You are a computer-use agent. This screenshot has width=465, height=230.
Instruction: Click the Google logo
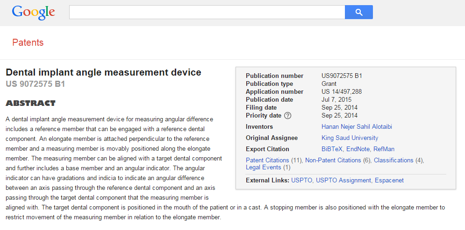tap(33, 13)
